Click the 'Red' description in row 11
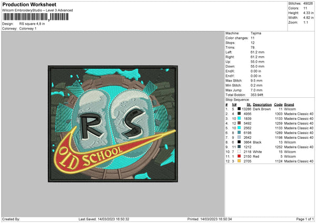316x223 pixels. point(256,157)
